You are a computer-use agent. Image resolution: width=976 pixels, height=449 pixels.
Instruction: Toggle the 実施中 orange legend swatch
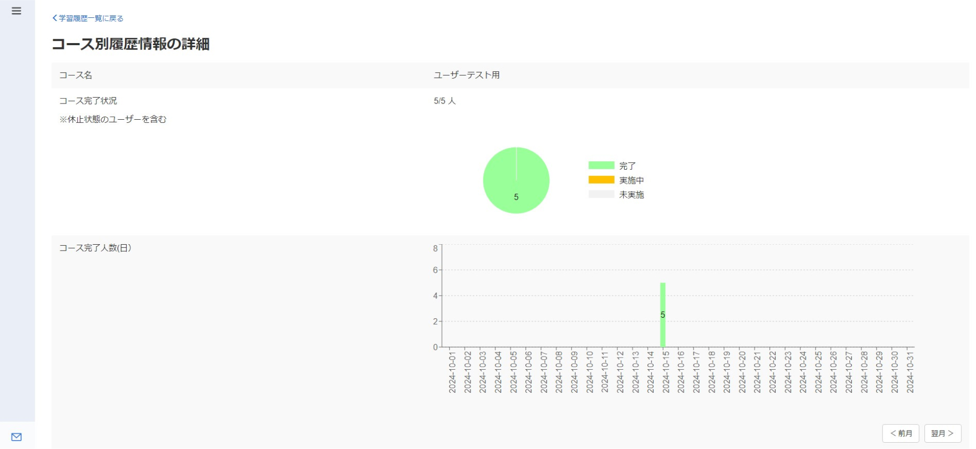pos(601,180)
